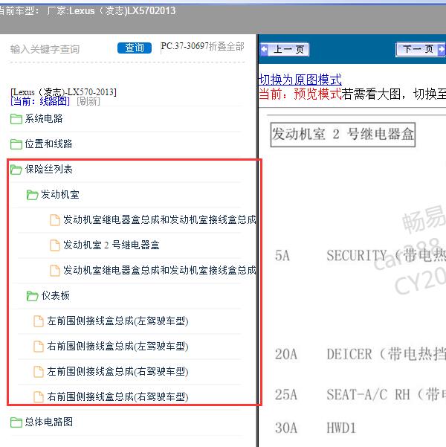Click the open folder icon beside 仪表板
This screenshot has height=447, width=446.
[x=32, y=296]
